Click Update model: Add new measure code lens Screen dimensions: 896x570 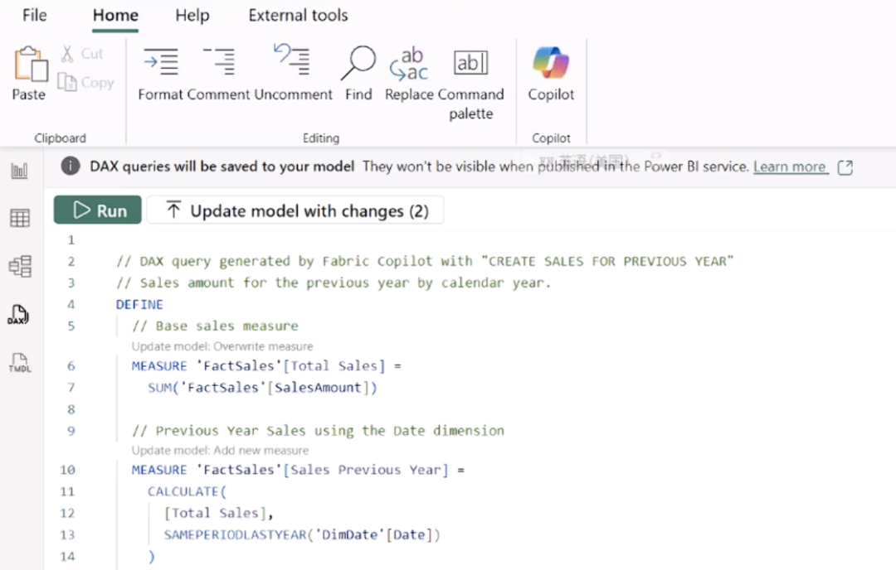(220, 450)
